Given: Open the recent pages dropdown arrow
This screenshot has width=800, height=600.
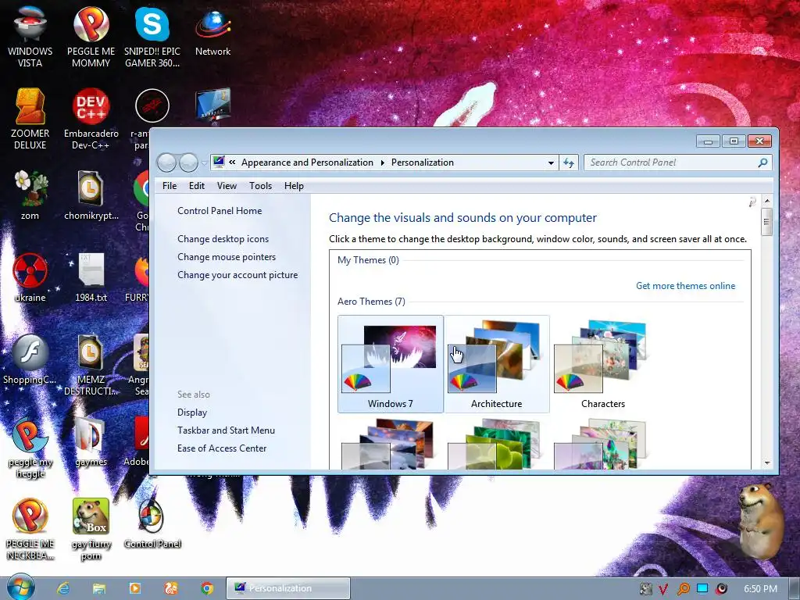Looking at the screenshot, I should (x=204, y=163).
